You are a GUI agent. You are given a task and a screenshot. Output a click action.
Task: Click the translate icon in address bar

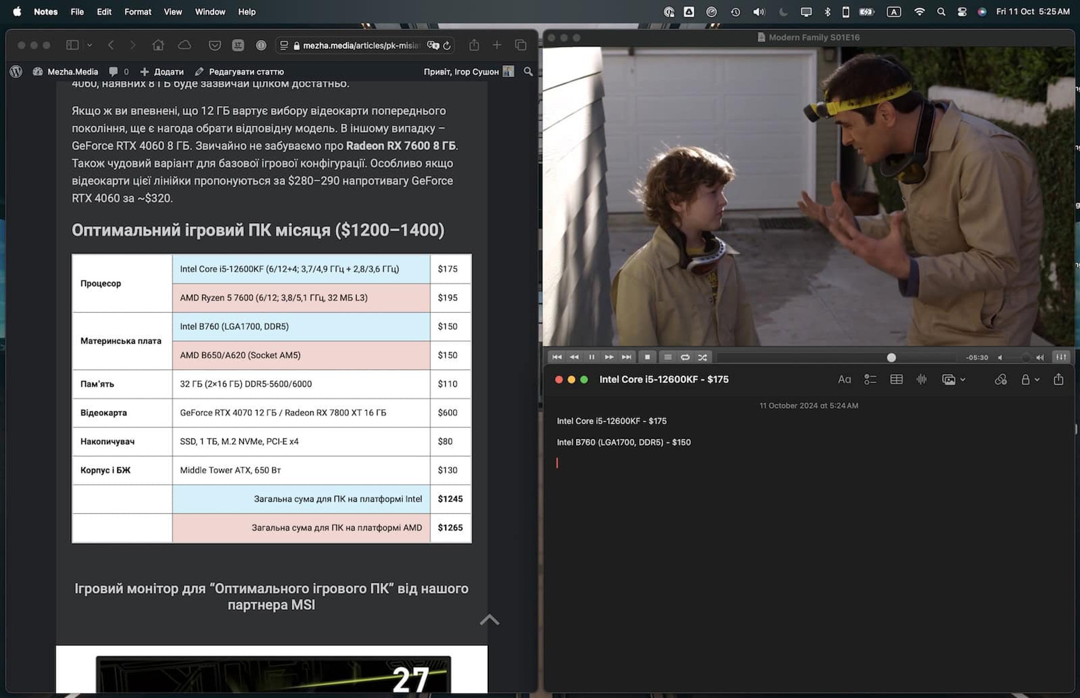click(x=433, y=46)
